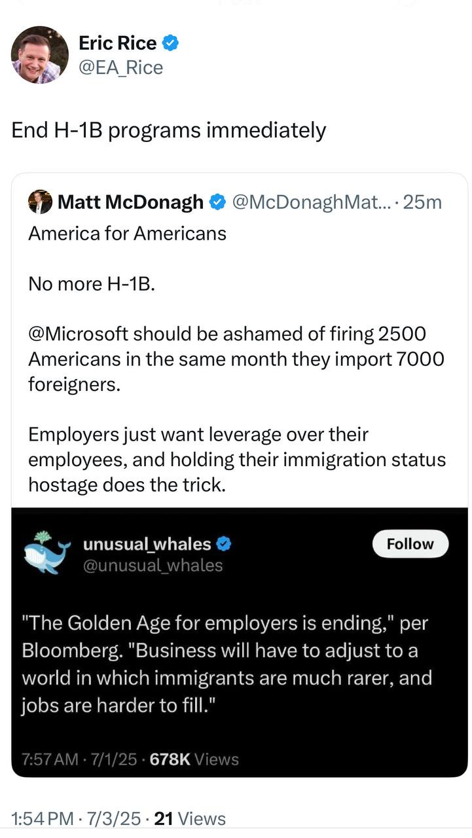Tap the unusual_whales whale avatar
The height and width of the screenshot is (838, 472).
pyautogui.click(x=46, y=552)
